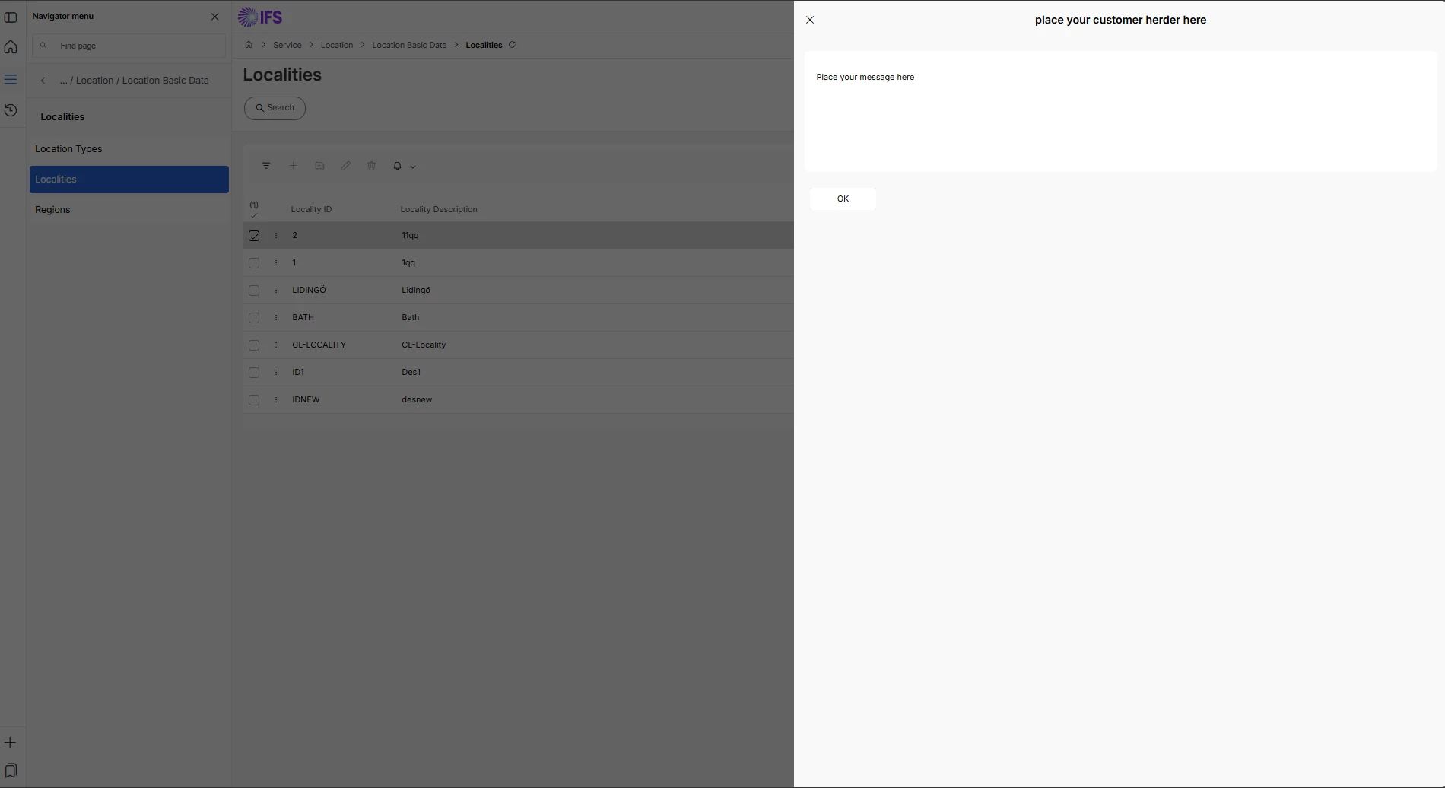This screenshot has width=1445, height=788.
Task: Tick the CL-LOCALITY row checkbox
Action: (x=254, y=345)
